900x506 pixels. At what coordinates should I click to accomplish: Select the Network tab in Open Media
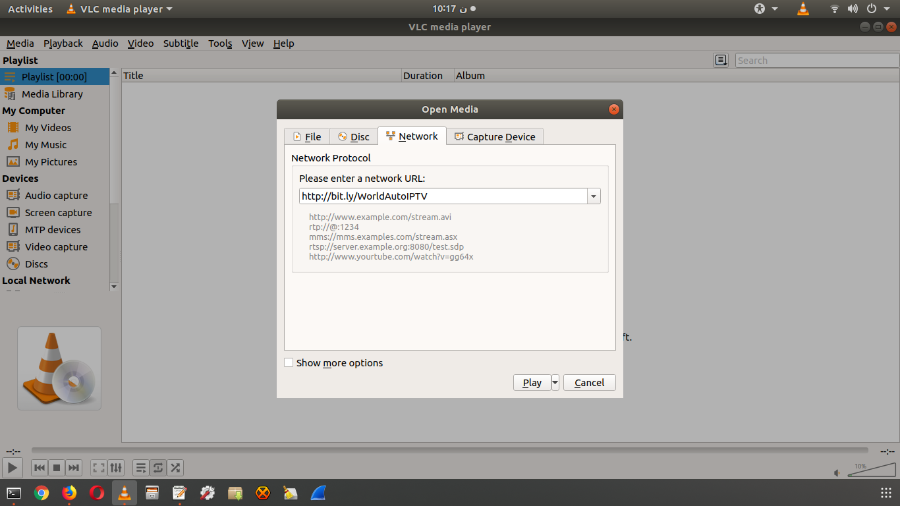click(x=412, y=136)
